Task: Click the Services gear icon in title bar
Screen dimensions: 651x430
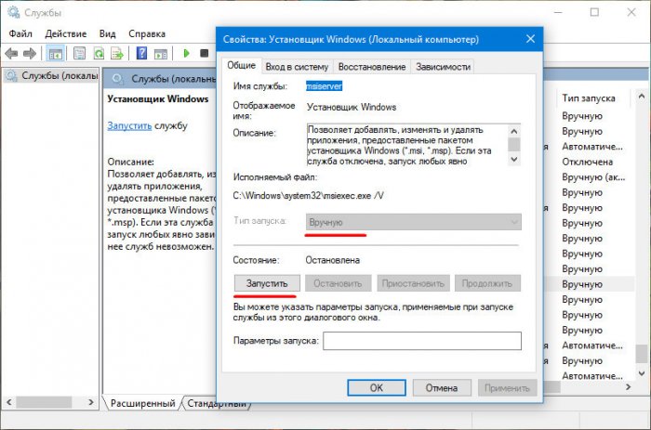Action: 14,12
